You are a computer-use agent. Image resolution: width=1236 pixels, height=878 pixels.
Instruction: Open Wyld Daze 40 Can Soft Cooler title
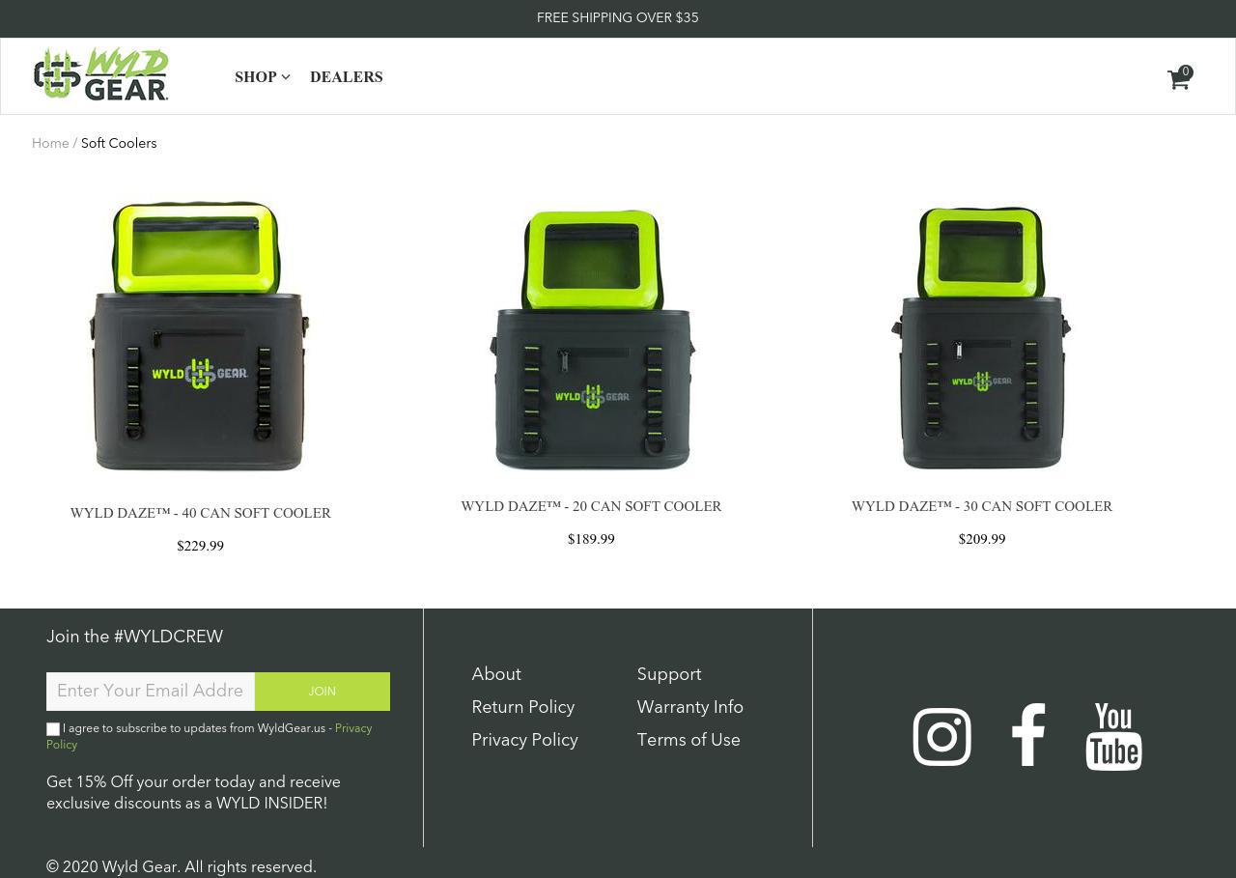coord(201,514)
